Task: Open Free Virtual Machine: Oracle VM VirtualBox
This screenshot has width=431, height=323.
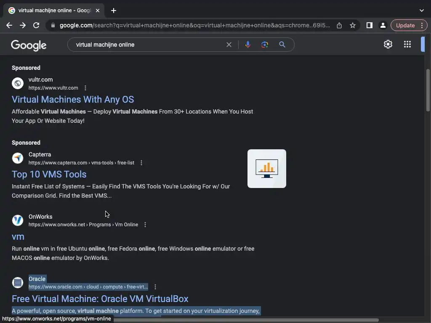Action: pos(100,299)
